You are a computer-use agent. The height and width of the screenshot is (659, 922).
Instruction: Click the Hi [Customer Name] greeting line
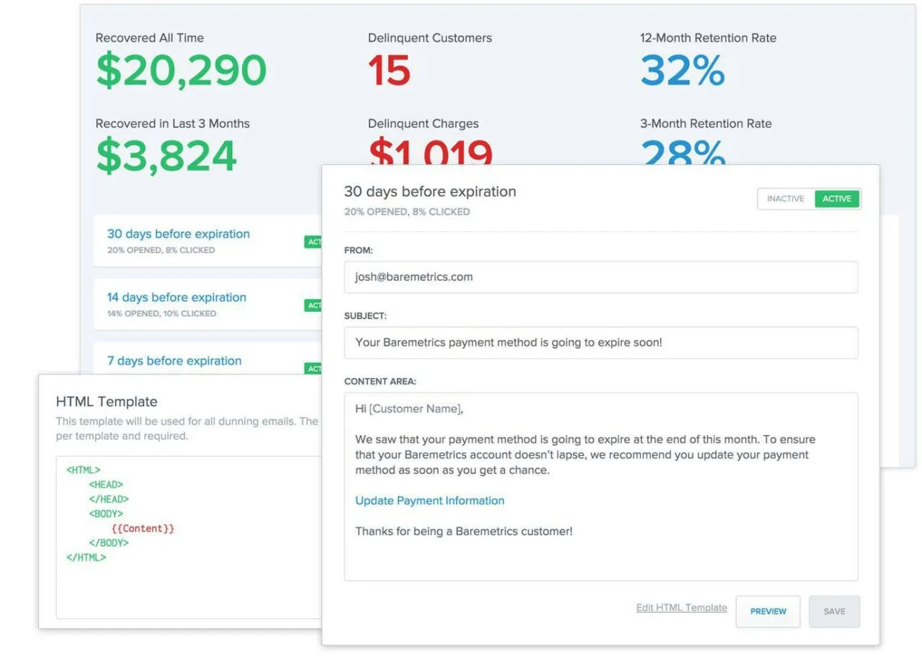point(409,409)
